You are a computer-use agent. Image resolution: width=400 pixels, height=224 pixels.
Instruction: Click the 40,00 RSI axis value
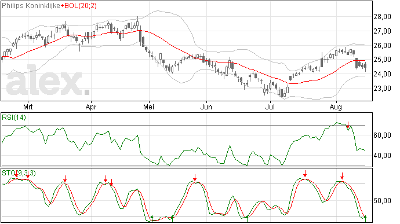383,156
